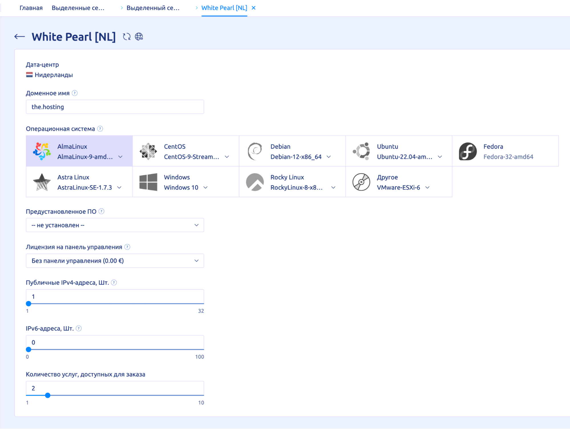Expand the Windows 10 version dropdown
This screenshot has width=570, height=429.
coord(206,188)
